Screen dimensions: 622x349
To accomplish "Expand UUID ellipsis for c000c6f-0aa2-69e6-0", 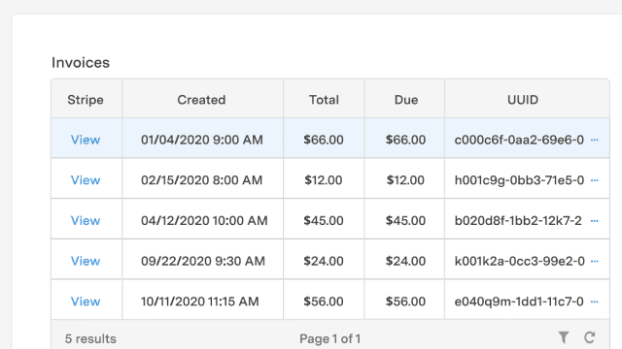I will tap(594, 140).
